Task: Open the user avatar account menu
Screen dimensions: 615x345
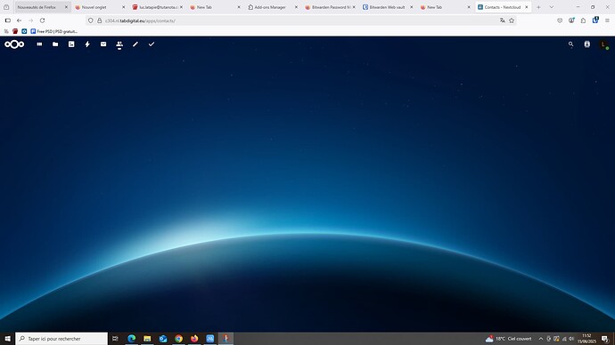Action: 603,44
